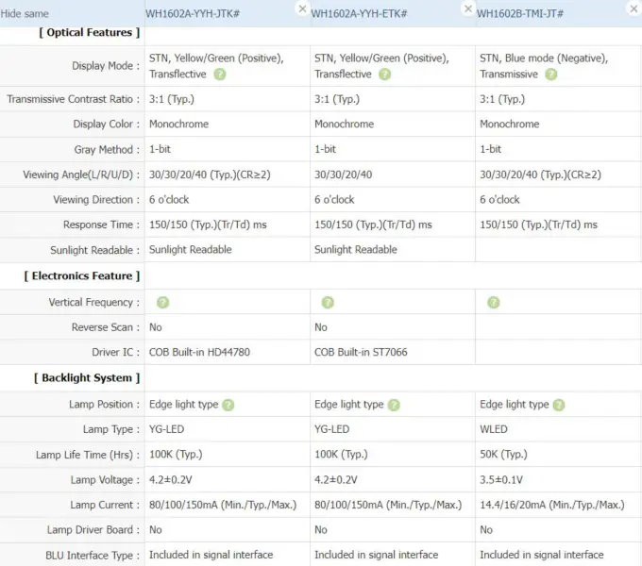
Task: Click the Reverse Scan row label
Action: coord(106,327)
